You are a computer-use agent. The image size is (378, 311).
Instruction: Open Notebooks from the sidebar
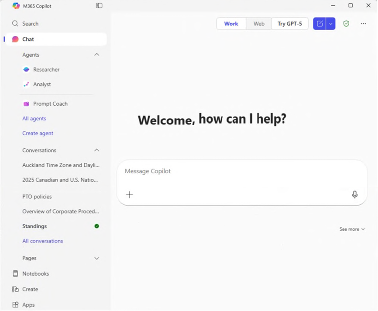pyautogui.click(x=36, y=273)
